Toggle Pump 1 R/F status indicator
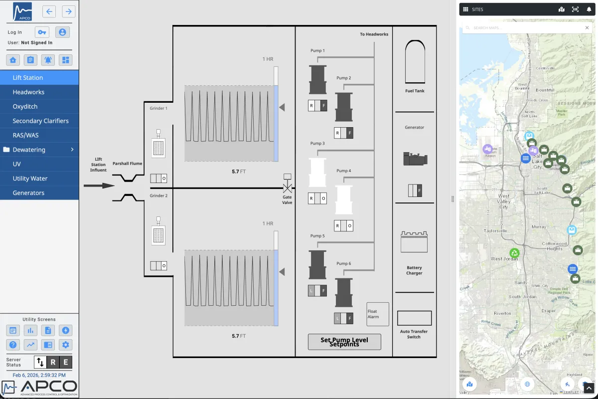 click(317, 106)
